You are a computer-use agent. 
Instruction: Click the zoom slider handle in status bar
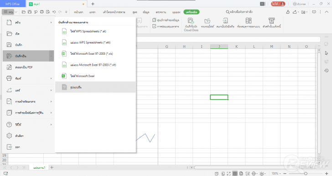[306, 174]
